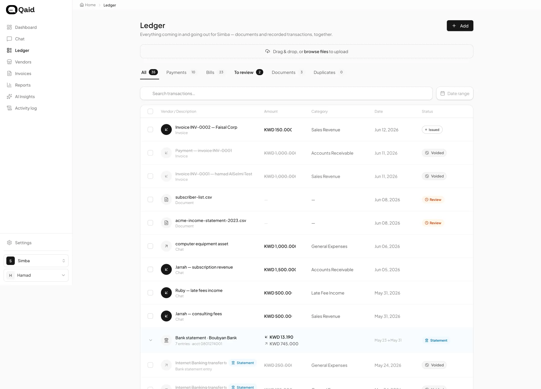
Task: Click KWD 1,500.000 amount for Jarrah subscription
Action: tap(280, 269)
